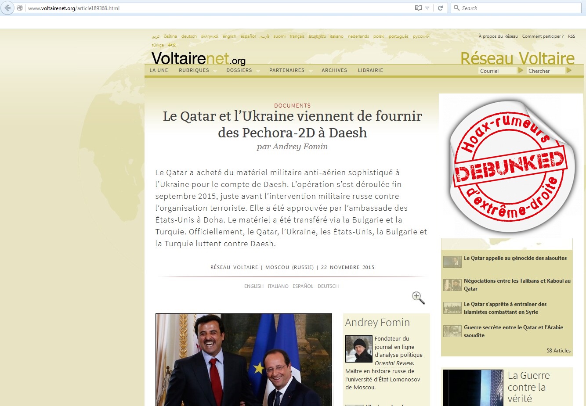The height and width of the screenshot is (406, 586).
Task: Submit Courriel with the arrow icon
Action: coord(520,70)
